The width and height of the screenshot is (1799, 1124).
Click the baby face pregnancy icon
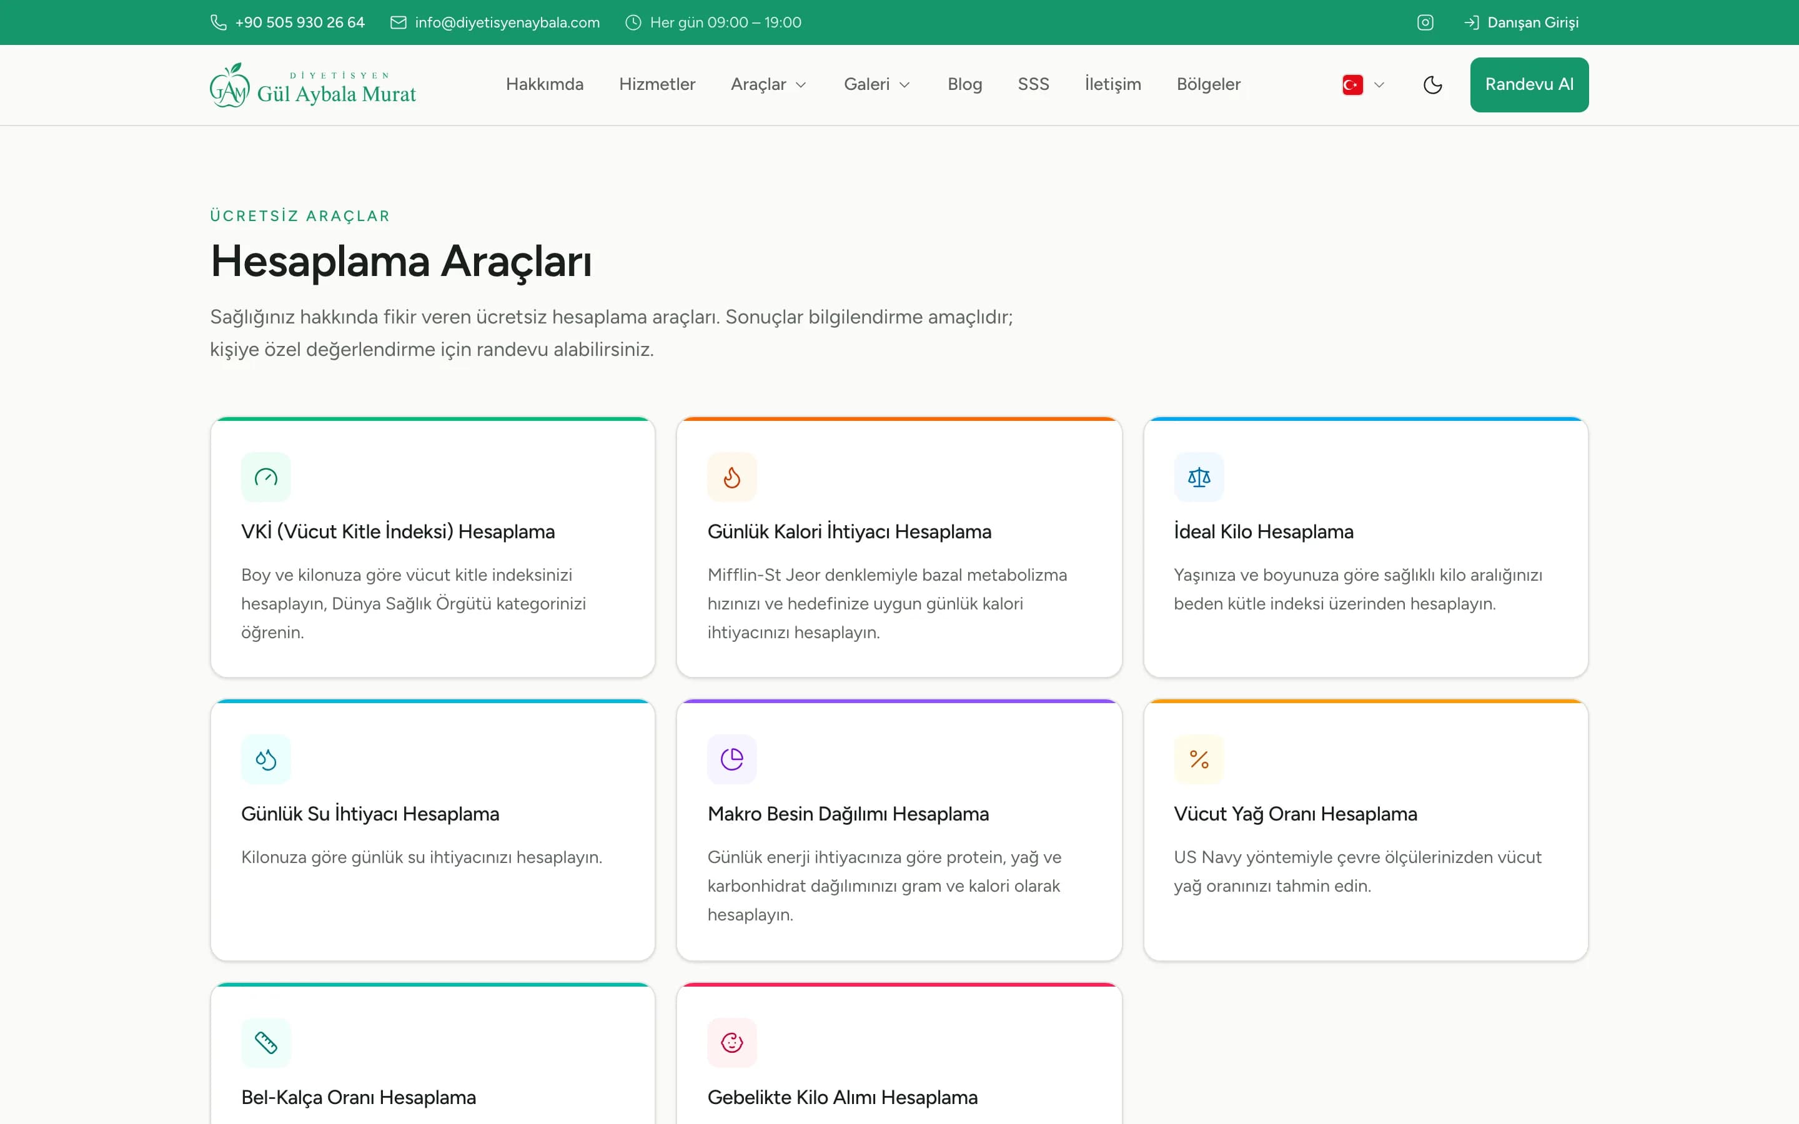pos(731,1042)
